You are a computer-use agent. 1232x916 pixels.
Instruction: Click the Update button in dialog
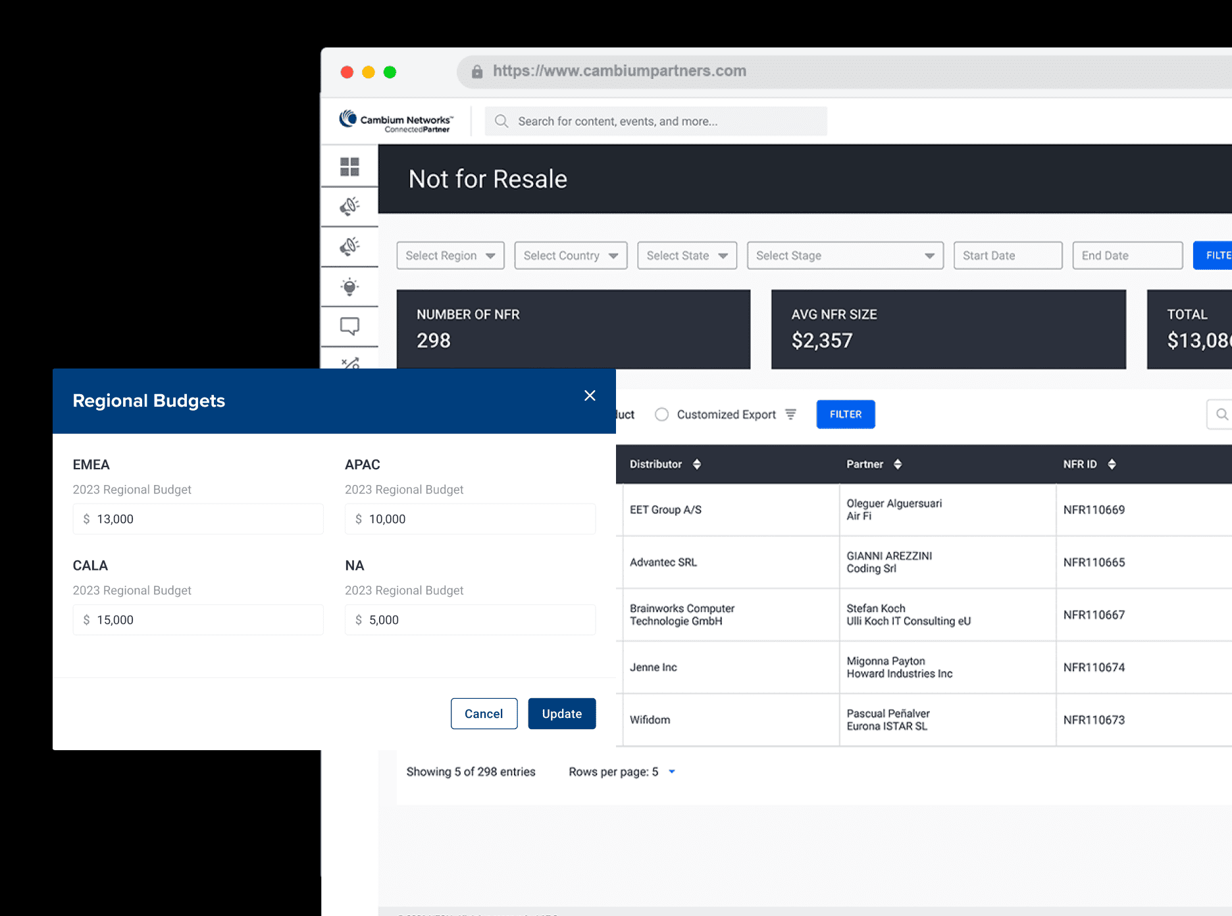561,714
